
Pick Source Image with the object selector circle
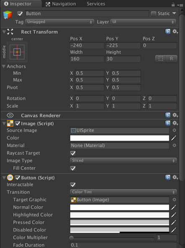click(x=174, y=130)
